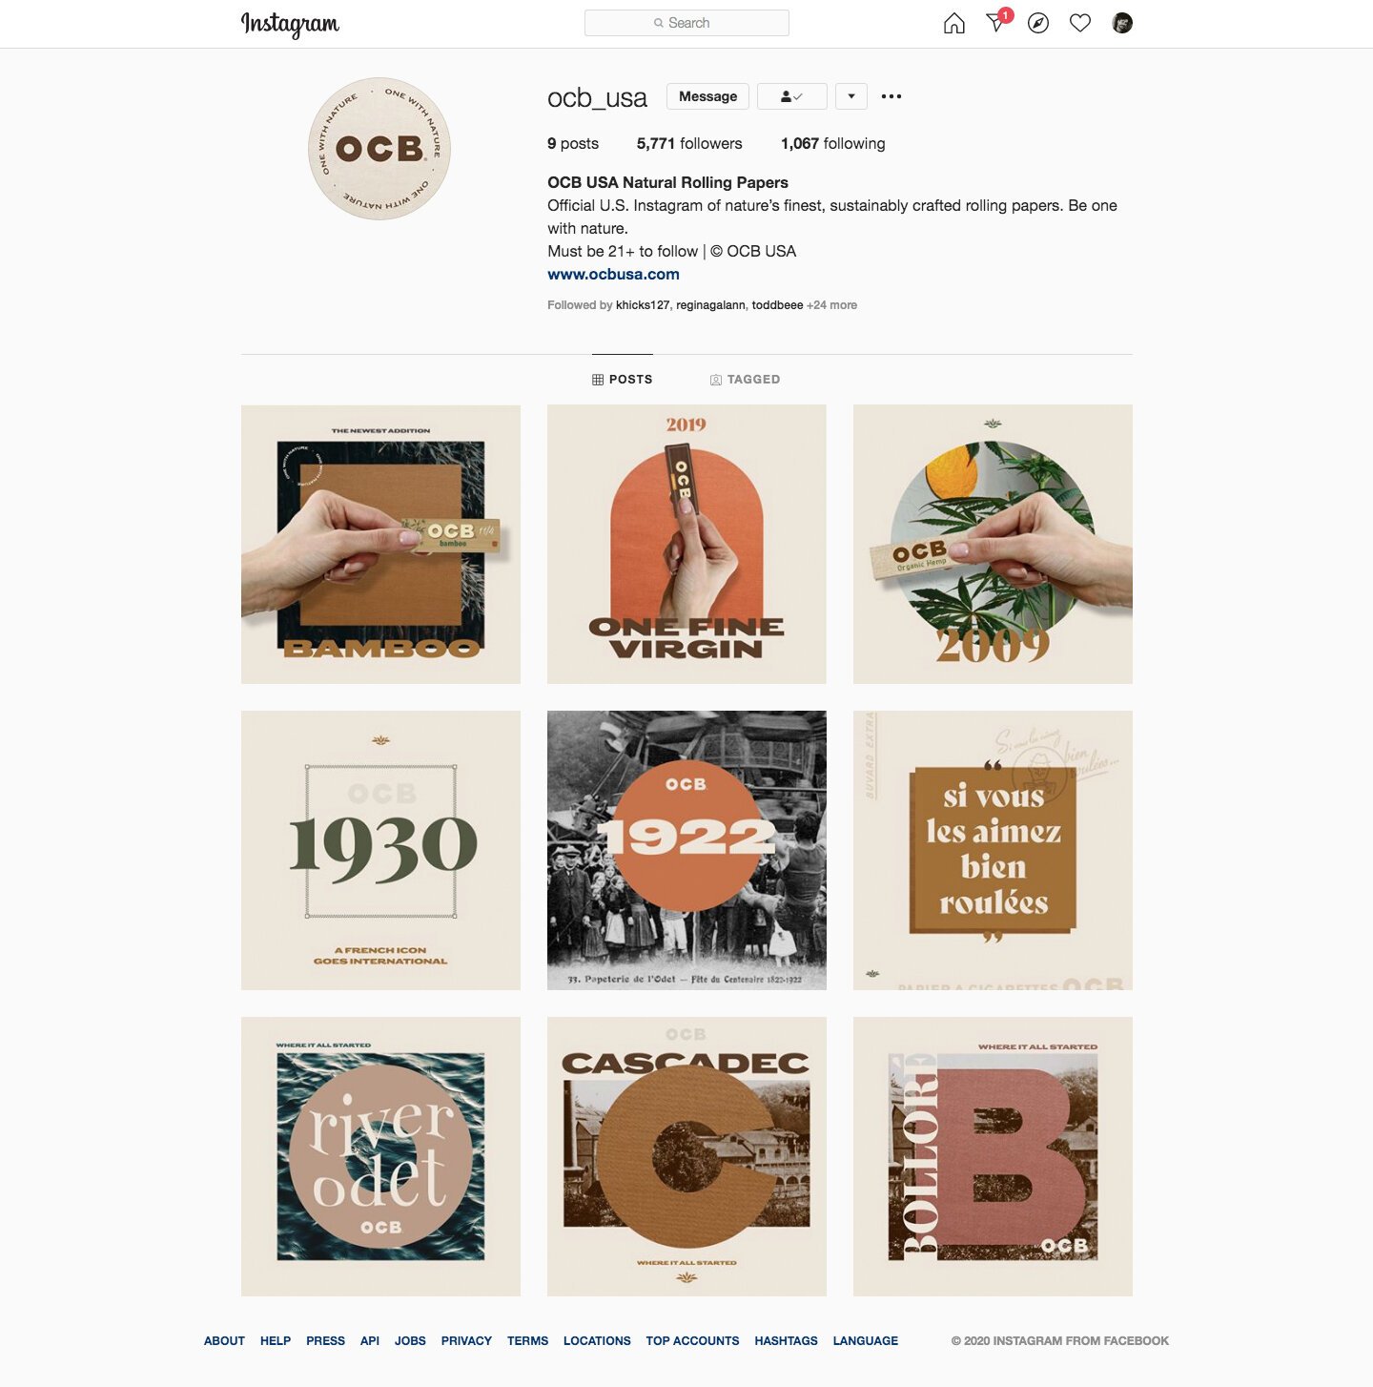Click the Message button
Image resolution: width=1373 pixels, height=1387 pixels.
click(x=707, y=96)
